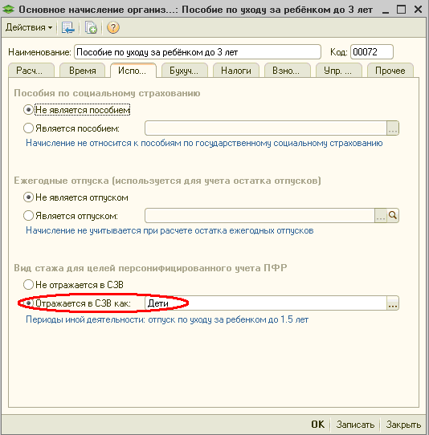Viewport: 429px width, 435px height.
Task: Click the green 1C window title icon
Action: point(9,10)
